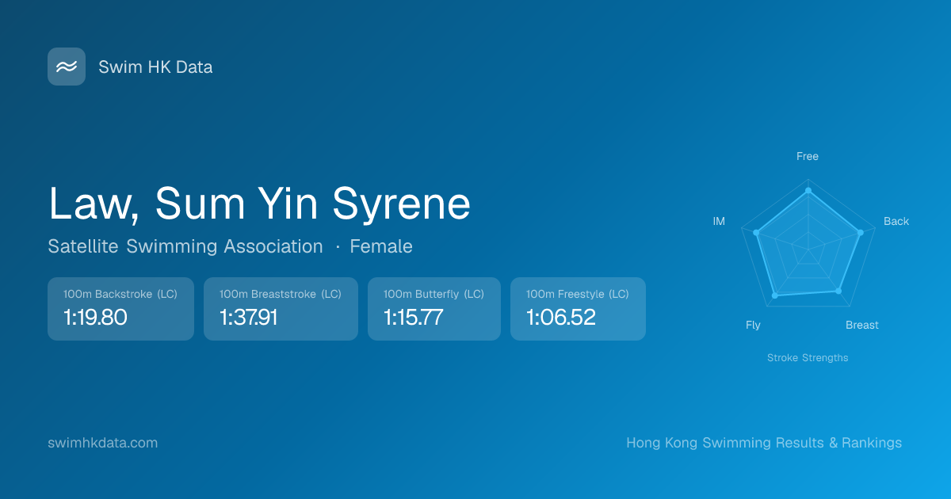Click the Breast label on radar chart
Viewport: 951px width, 499px height.
point(861,326)
